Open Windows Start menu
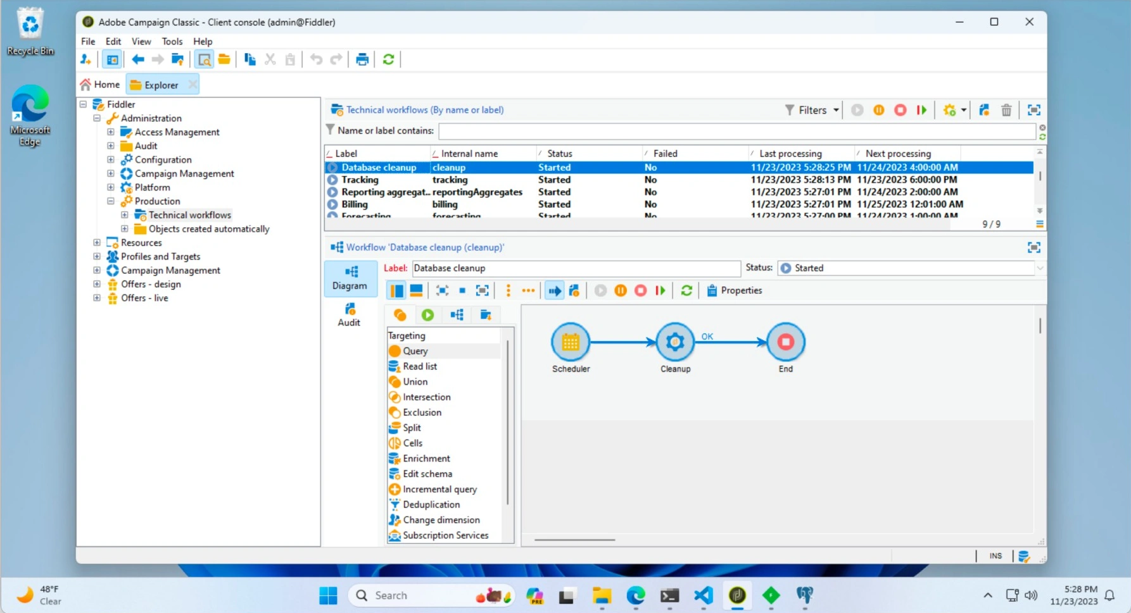Viewport: 1131px width, 613px height. coord(328,595)
